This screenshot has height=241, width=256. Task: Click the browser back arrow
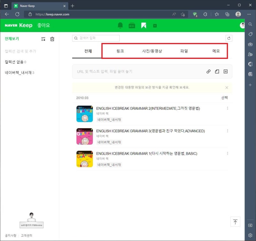(7, 14)
